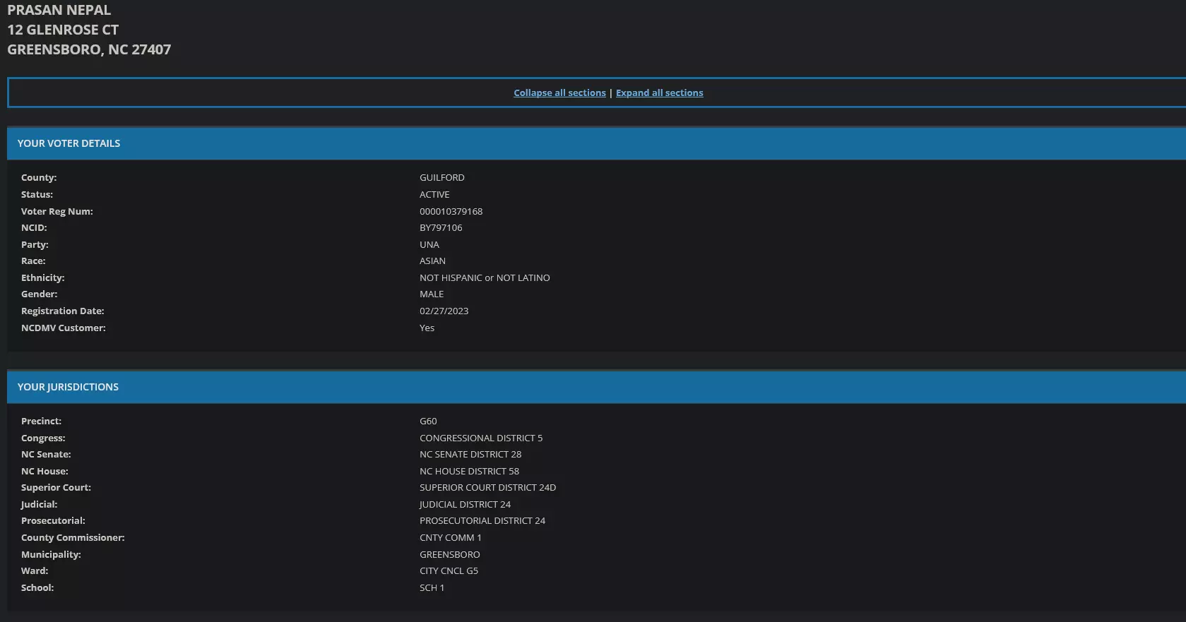Image resolution: width=1186 pixels, height=622 pixels.
Task: Click Superior Court District 24D value
Action: pos(487,487)
